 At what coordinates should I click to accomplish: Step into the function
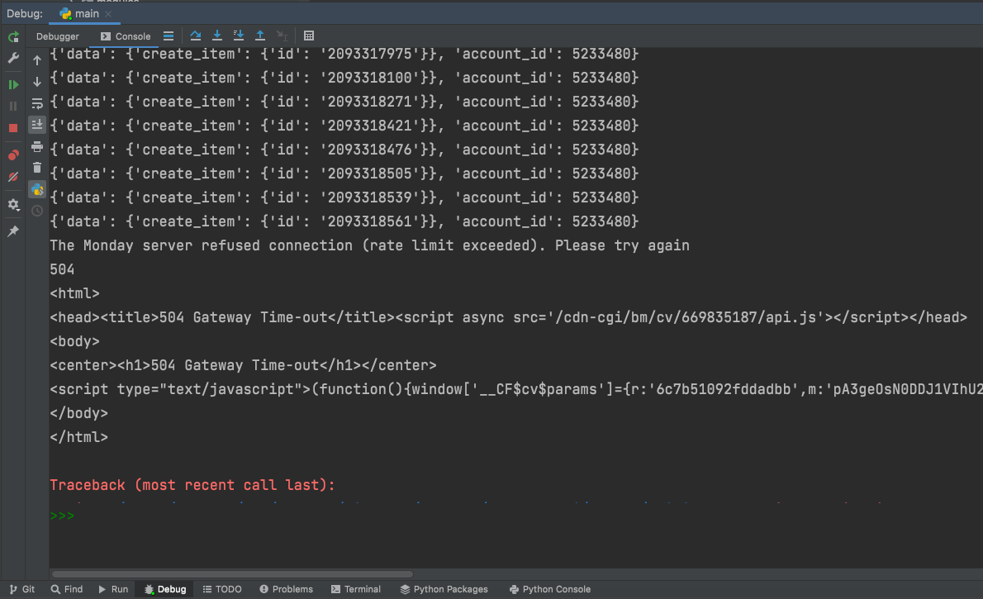217,36
